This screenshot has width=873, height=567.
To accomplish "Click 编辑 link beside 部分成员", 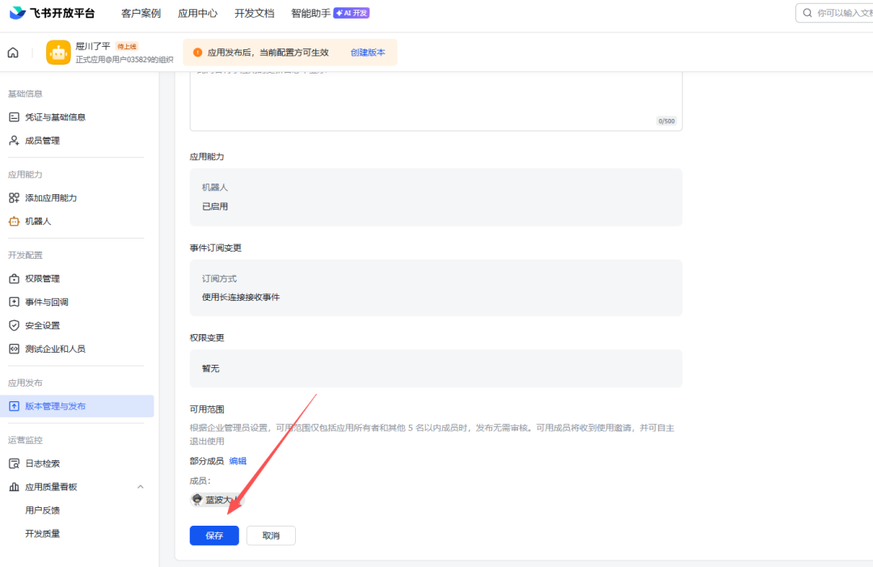I will tap(238, 461).
